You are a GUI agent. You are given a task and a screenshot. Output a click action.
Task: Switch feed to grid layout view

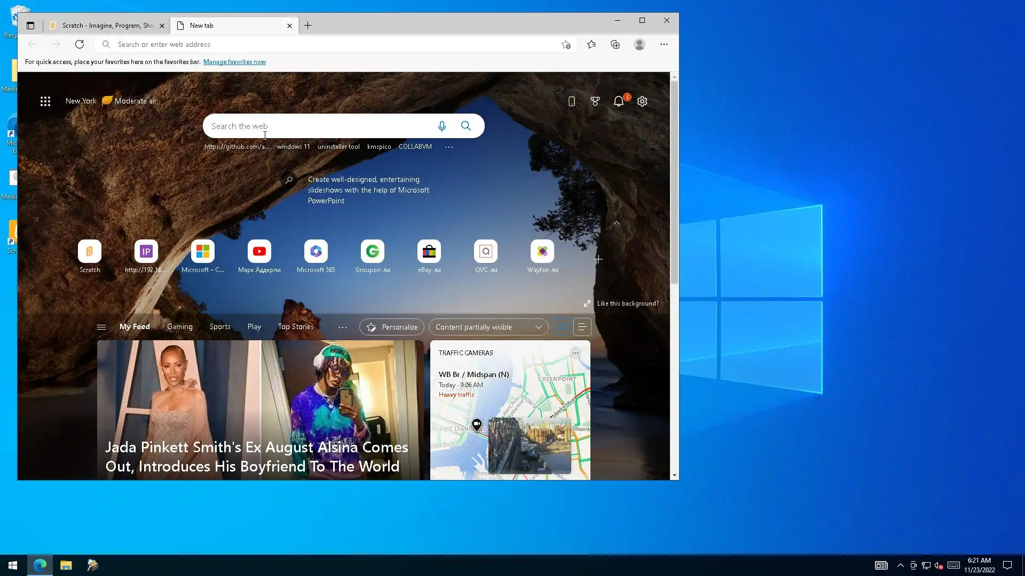click(562, 327)
